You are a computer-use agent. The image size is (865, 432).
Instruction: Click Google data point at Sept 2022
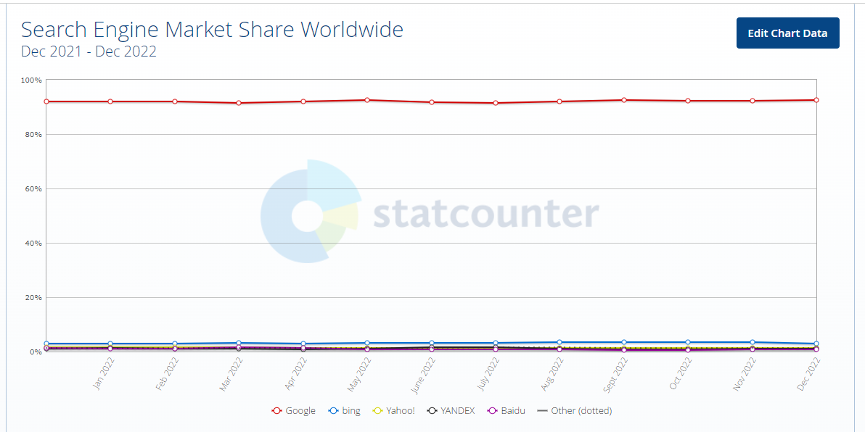[x=624, y=100]
